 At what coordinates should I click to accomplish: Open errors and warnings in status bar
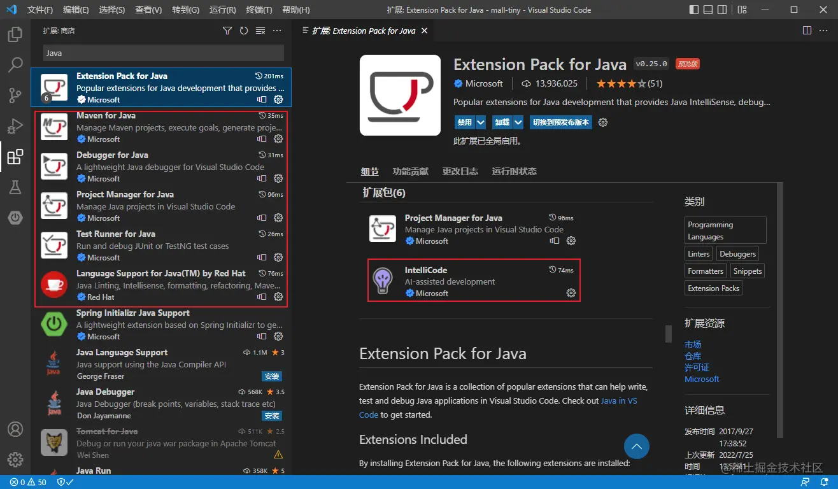pos(29,482)
